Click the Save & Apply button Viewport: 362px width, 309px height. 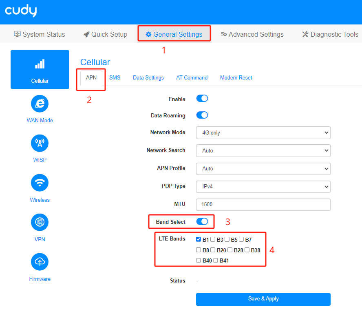coord(263,299)
